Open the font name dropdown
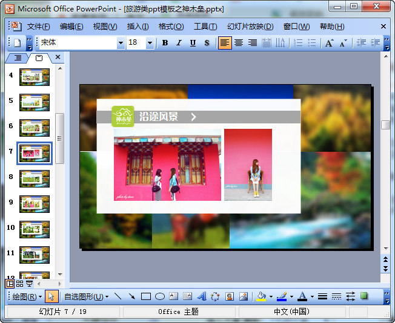This screenshot has width=395, height=323. [121, 43]
